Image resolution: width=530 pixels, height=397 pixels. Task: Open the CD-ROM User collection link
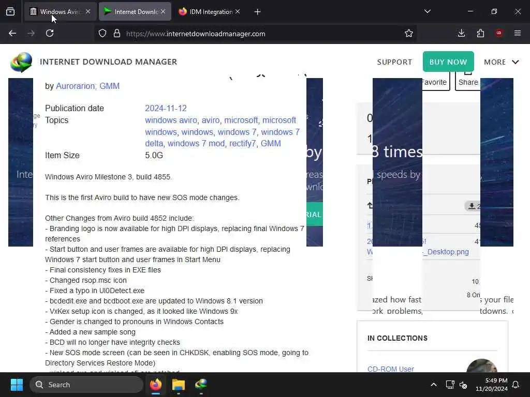pos(390,369)
